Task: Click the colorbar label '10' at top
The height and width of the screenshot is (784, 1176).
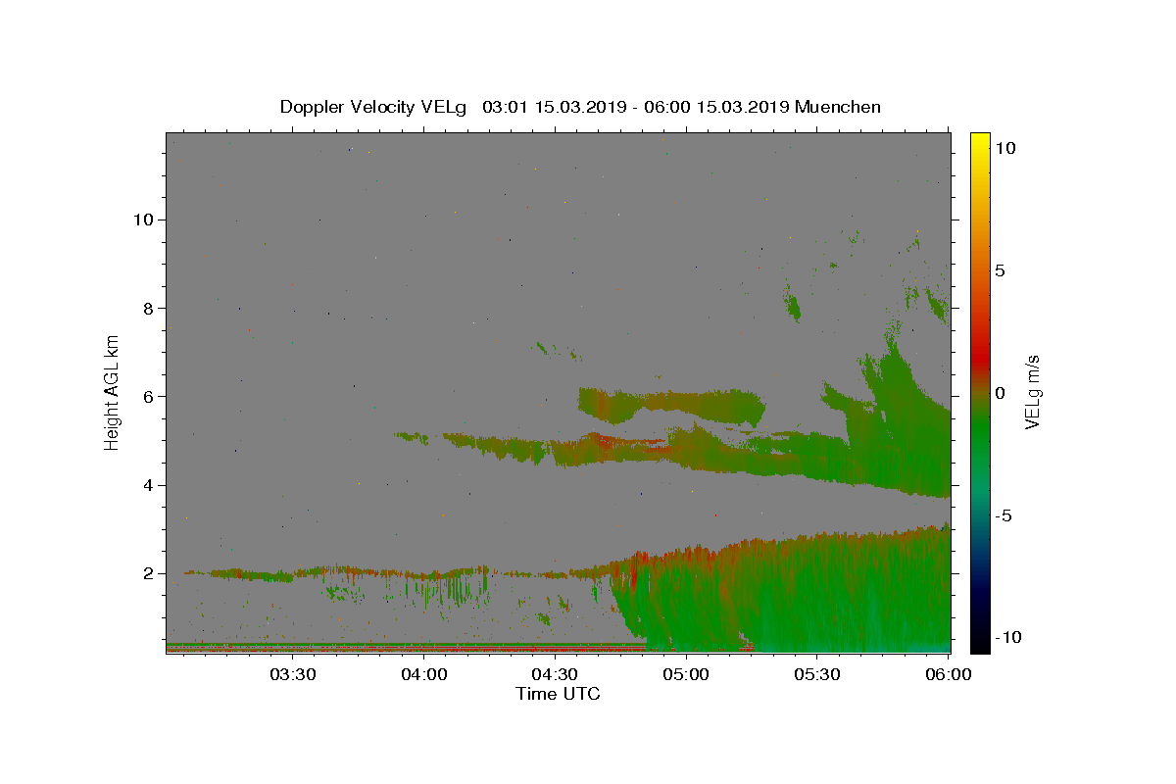Action: [1005, 148]
